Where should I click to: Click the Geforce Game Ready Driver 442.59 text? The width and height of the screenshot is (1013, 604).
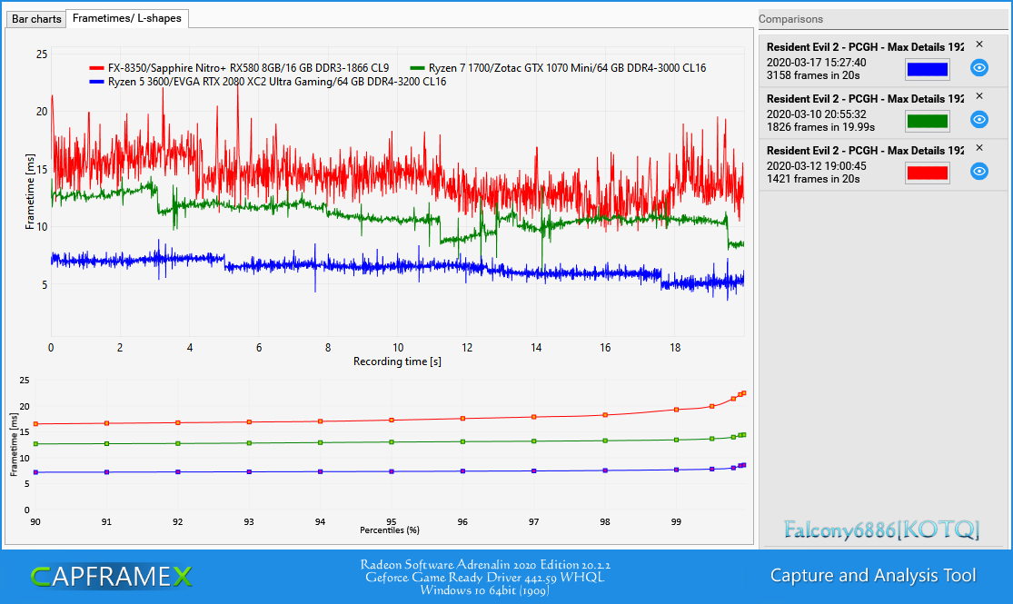484,578
